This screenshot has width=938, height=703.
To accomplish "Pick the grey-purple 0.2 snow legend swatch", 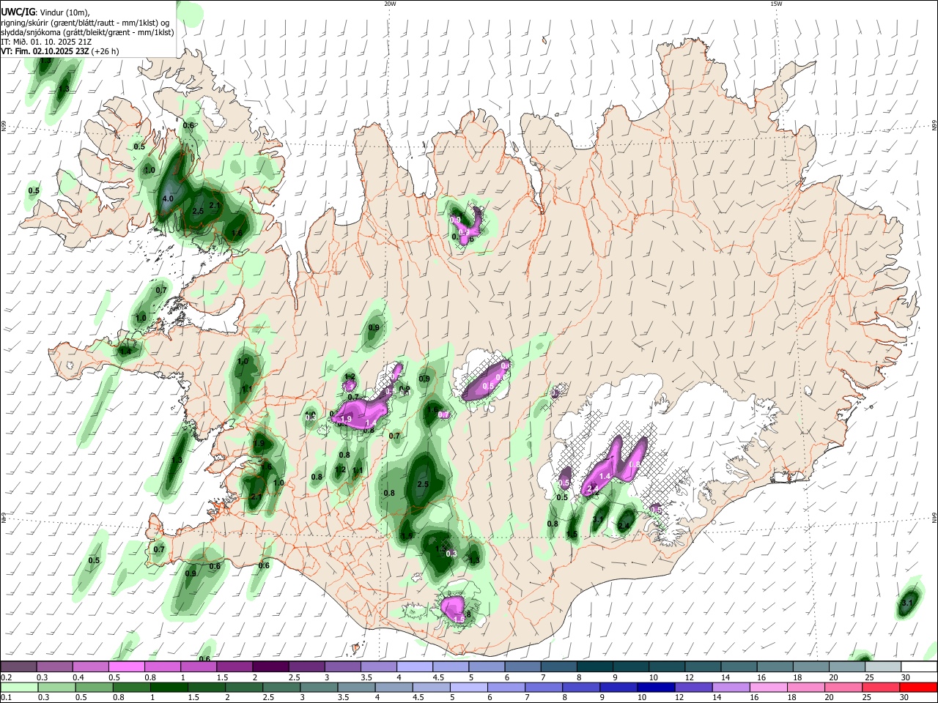I will click(x=18, y=666).
